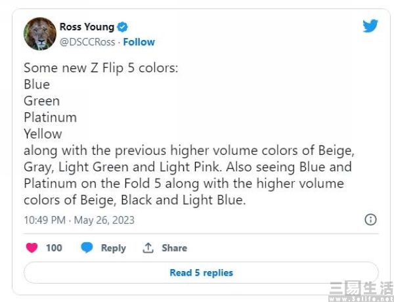394x302 pixels.
Task: Click the blue verified badge
Action: [x=122, y=27]
